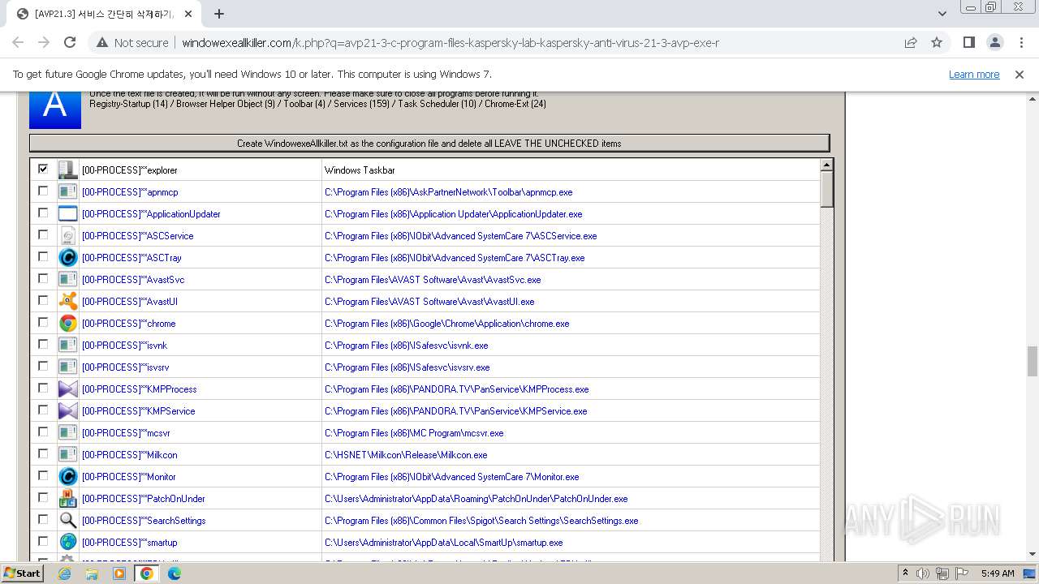The width and height of the screenshot is (1039, 584).
Task: Dismiss the Chrome update notification bar
Action: (1020, 74)
